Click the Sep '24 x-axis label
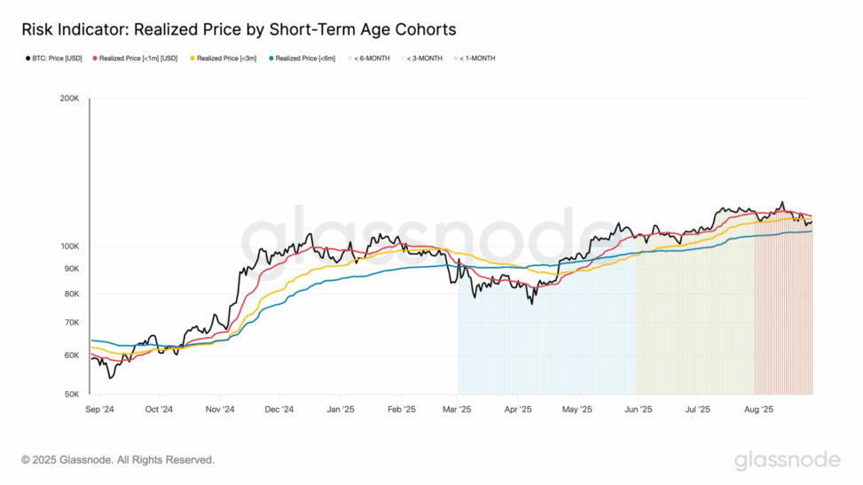 [x=99, y=410]
